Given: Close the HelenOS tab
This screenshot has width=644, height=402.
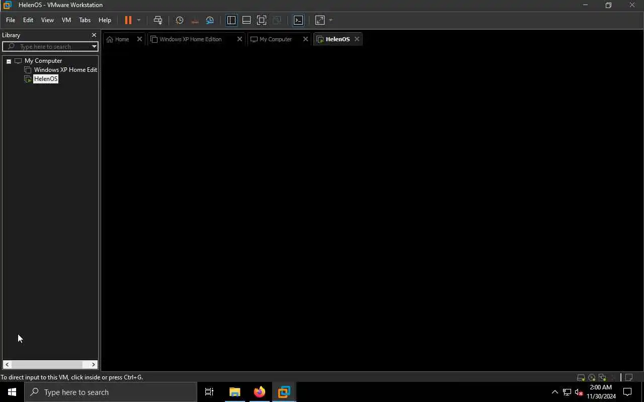Looking at the screenshot, I should coord(357,39).
